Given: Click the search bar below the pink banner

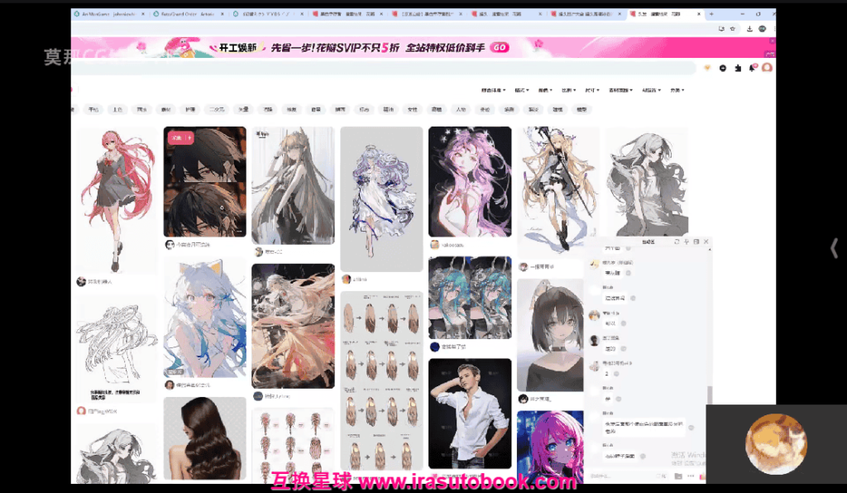Looking at the screenshot, I should [384, 68].
